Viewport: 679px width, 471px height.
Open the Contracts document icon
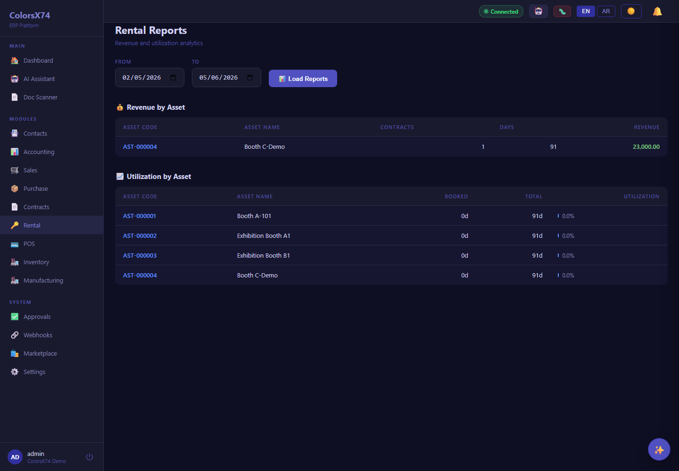click(15, 207)
